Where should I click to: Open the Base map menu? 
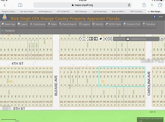point(8,24)
